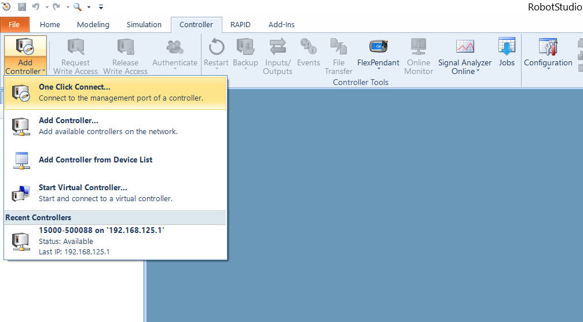Click the Undo icon
This screenshot has width=583, height=322.
36,7
